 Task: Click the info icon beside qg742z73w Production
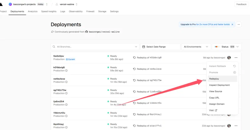coord(66,93)
